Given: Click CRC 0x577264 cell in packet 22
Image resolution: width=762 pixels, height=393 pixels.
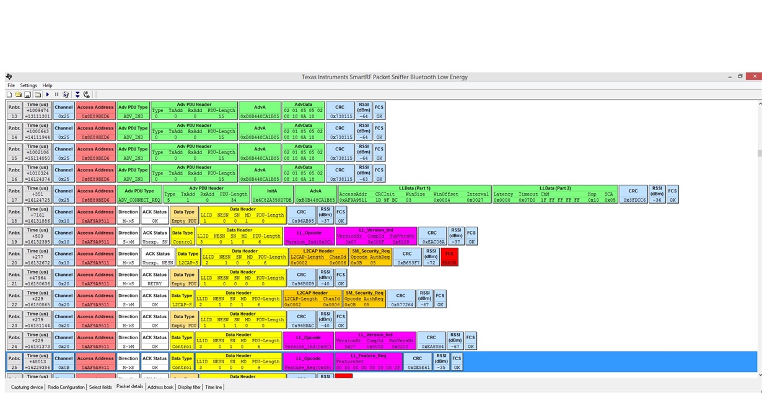Looking at the screenshot, I should [x=401, y=300].
